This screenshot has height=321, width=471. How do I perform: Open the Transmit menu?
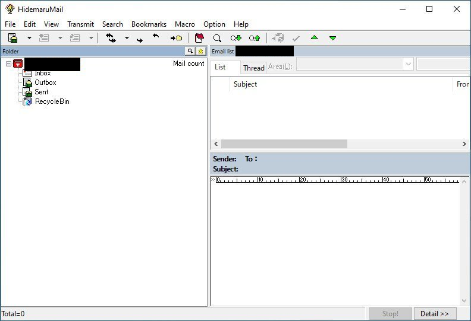click(80, 24)
